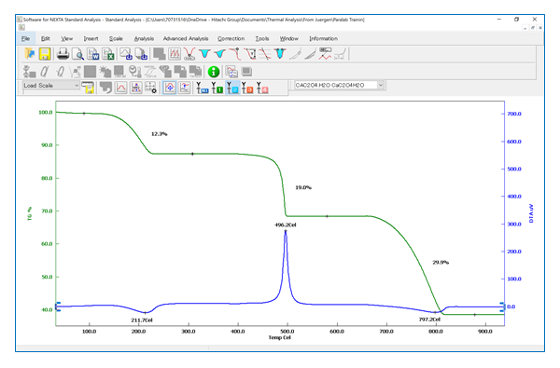
Task: Export data to Excel icon
Action: 108,54
